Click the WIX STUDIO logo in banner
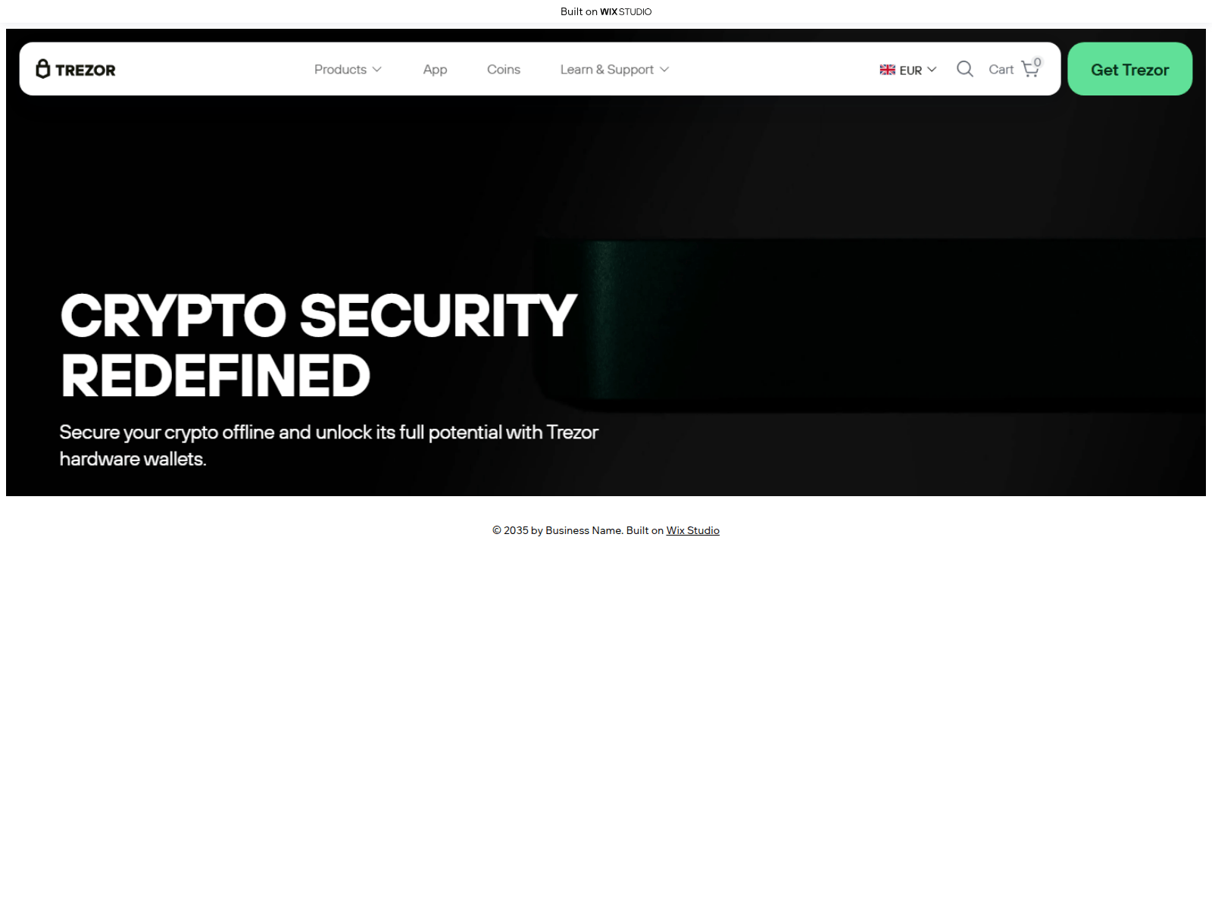Viewport: 1212px width, 909px height. click(x=626, y=11)
